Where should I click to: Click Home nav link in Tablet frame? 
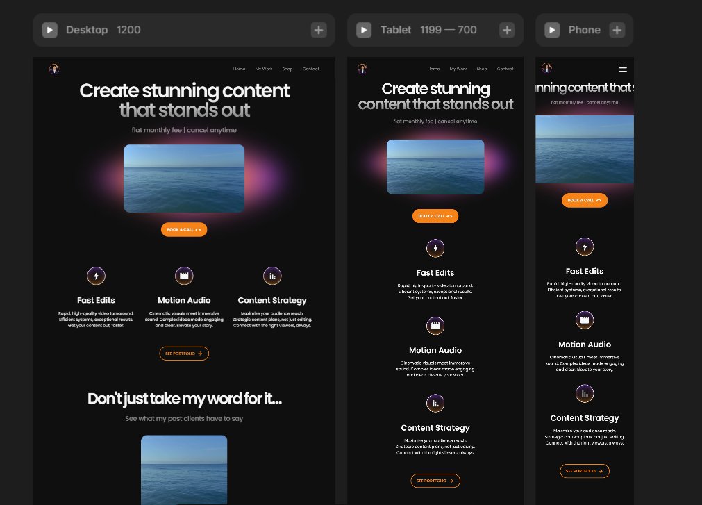(433, 69)
